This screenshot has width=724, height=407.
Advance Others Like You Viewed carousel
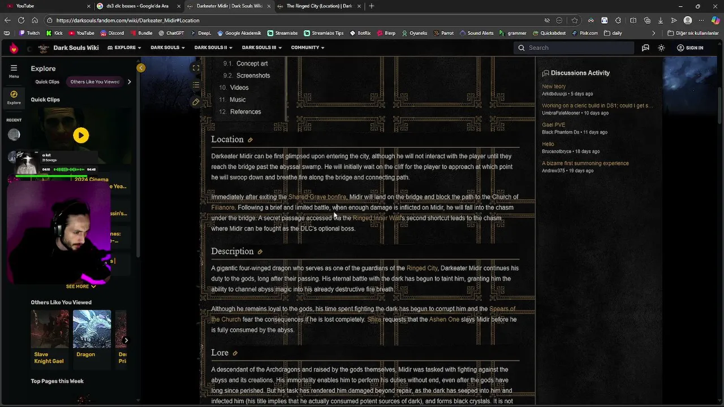pos(126,340)
